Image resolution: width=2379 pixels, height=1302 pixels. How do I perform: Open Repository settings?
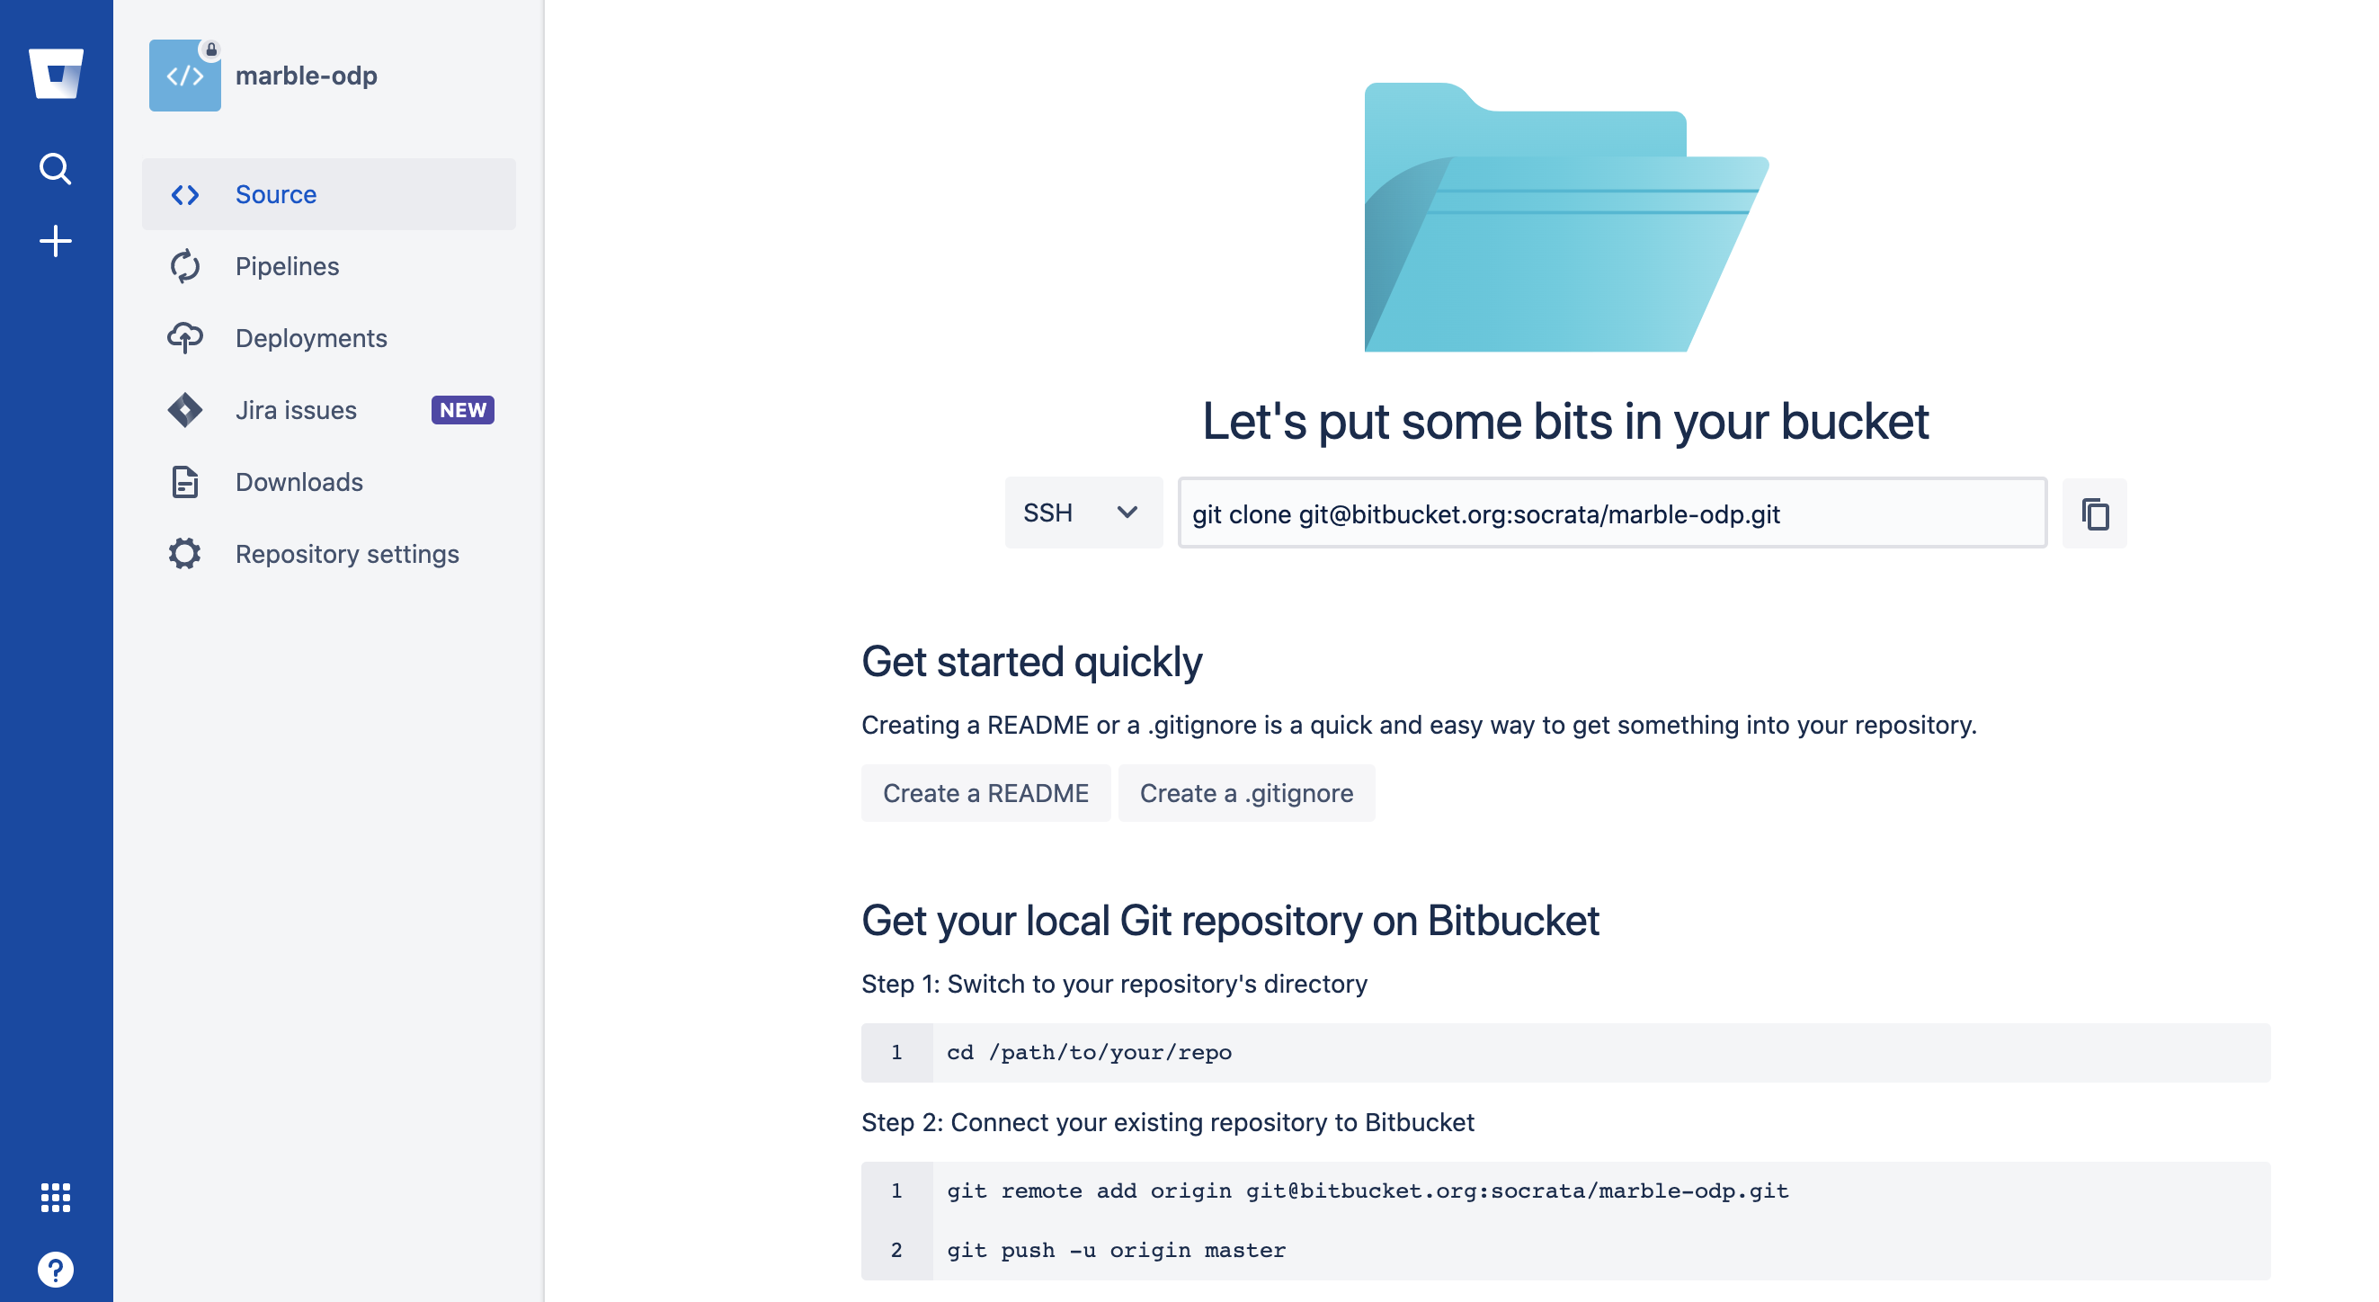(x=329, y=554)
